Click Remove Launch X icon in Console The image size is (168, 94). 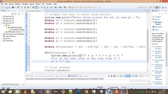coord(111,76)
